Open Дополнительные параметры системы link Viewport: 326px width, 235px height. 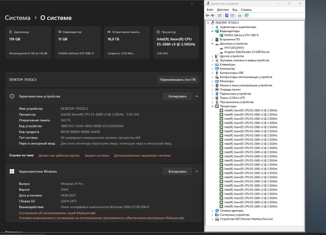pos(142,155)
